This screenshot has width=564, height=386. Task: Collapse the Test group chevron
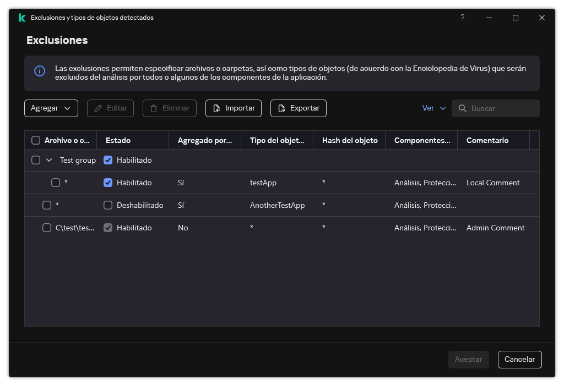pos(49,160)
